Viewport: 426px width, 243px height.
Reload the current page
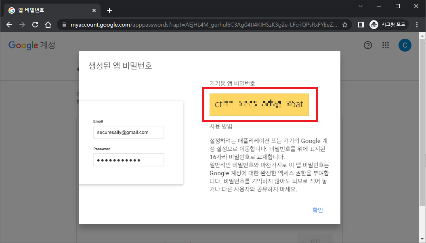coord(35,25)
